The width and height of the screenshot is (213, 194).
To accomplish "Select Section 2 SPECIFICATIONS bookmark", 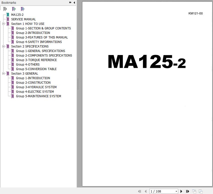I will point(30,46).
